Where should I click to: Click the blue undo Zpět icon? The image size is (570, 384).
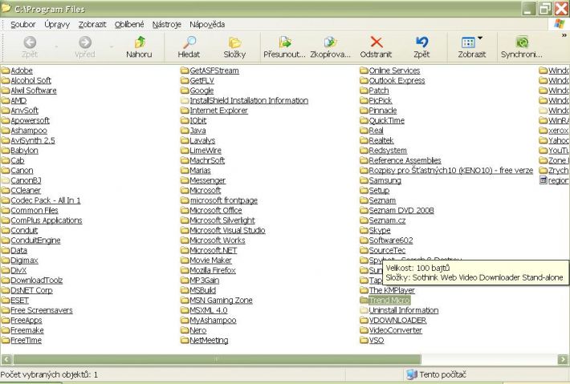pos(421,42)
